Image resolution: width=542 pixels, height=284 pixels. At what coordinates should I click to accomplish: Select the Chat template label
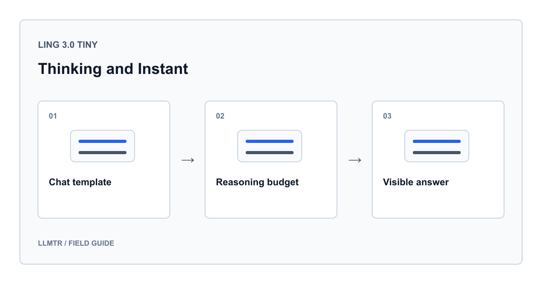point(80,182)
